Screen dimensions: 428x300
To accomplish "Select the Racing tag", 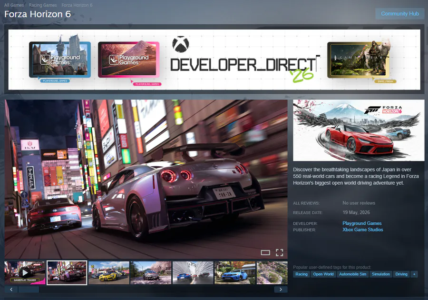I will (x=302, y=274).
